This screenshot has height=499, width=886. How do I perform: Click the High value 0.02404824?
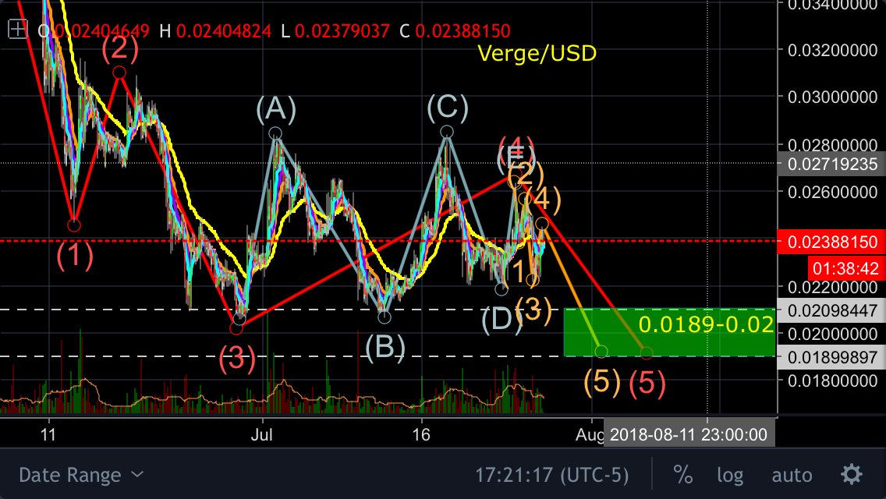224,30
